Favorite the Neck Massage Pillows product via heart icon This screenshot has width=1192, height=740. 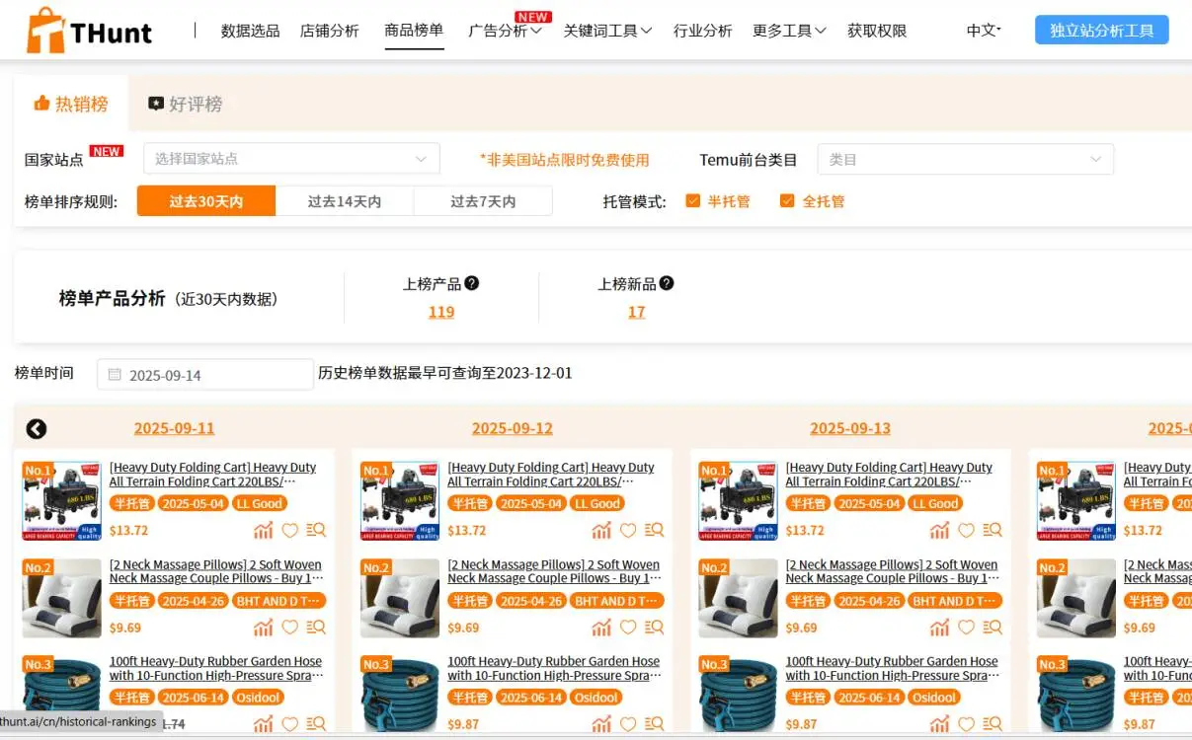290,627
